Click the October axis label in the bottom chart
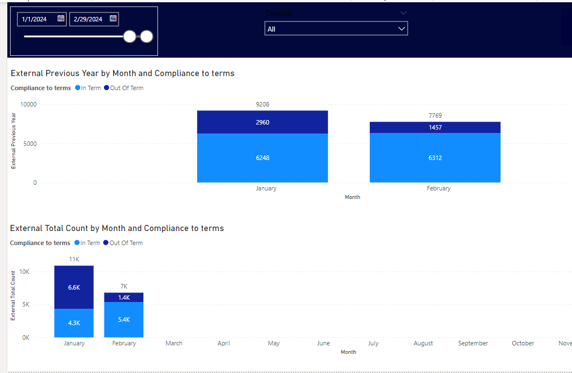 523,343
